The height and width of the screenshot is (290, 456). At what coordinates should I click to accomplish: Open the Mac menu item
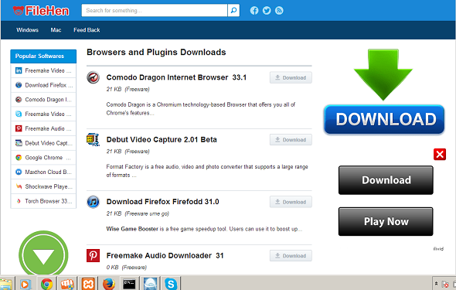pyautogui.click(x=56, y=30)
